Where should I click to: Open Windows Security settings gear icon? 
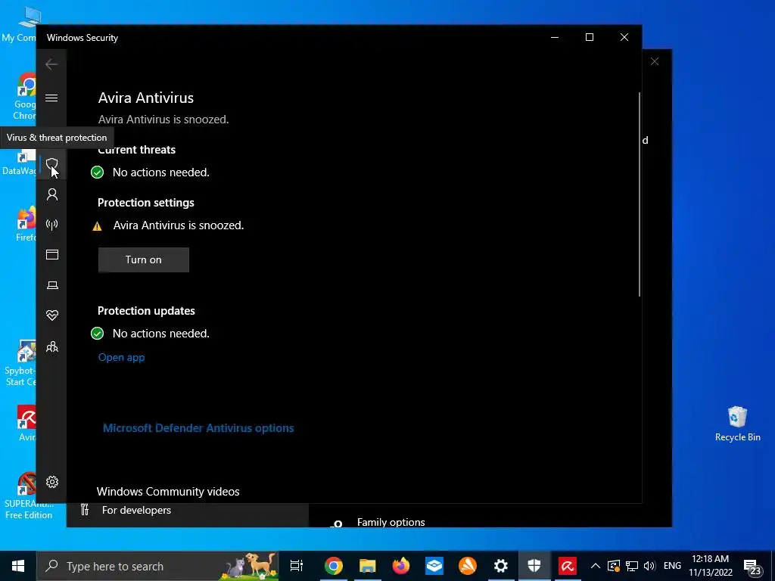52,482
